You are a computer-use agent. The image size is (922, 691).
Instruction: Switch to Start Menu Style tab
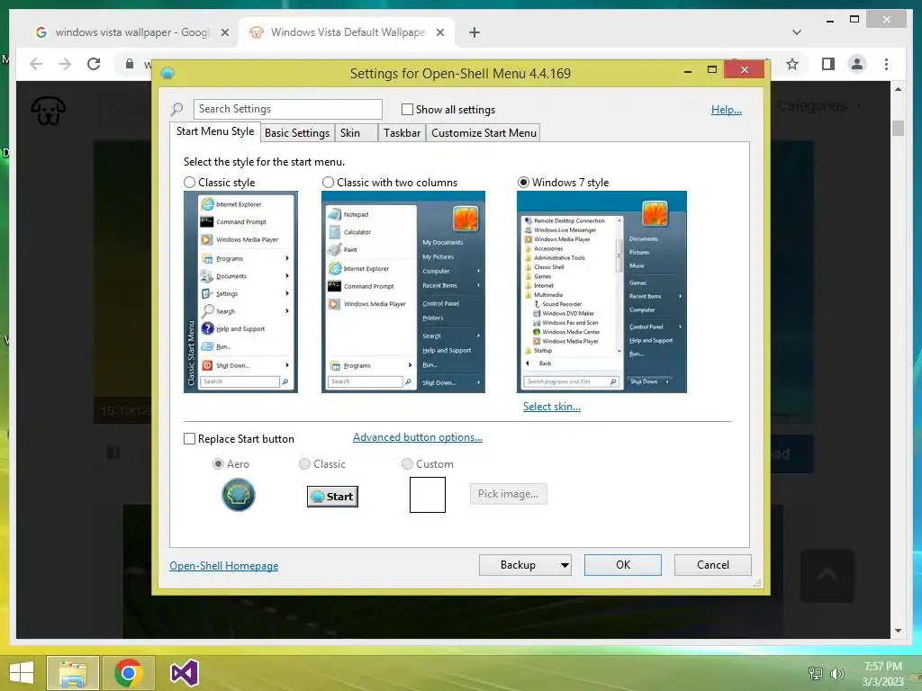pyautogui.click(x=215, y=131)
